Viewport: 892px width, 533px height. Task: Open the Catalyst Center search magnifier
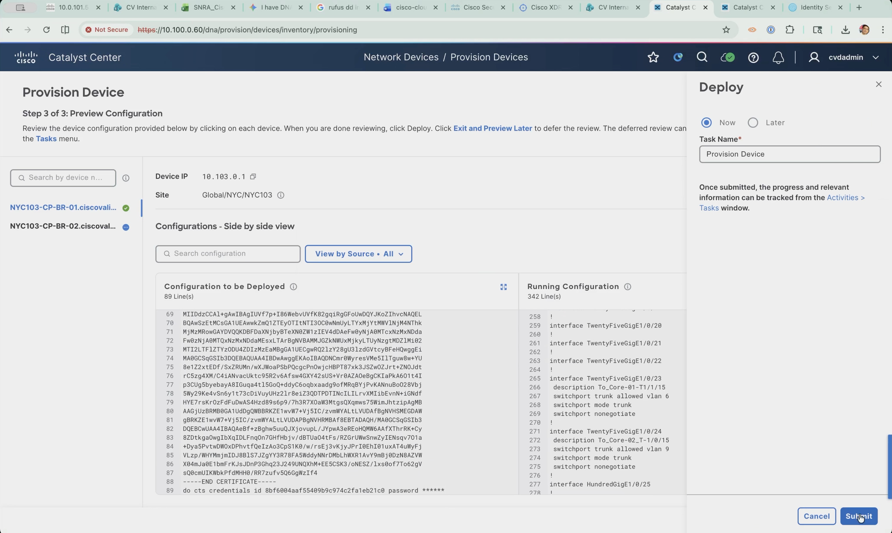point(702,57)
